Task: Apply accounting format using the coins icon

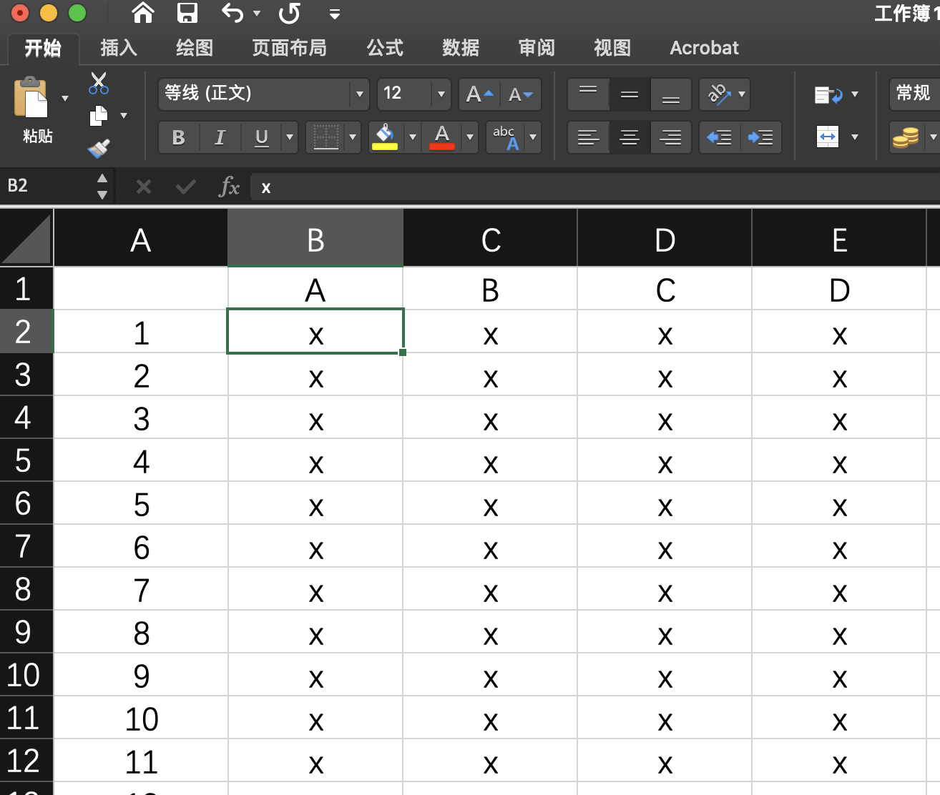Action: click(904, 137)
